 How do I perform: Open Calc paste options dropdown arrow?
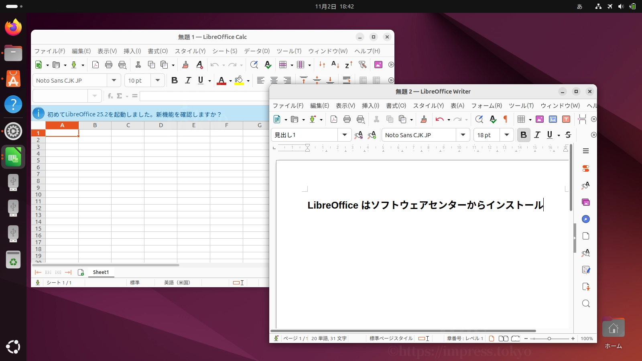[173, 65]
